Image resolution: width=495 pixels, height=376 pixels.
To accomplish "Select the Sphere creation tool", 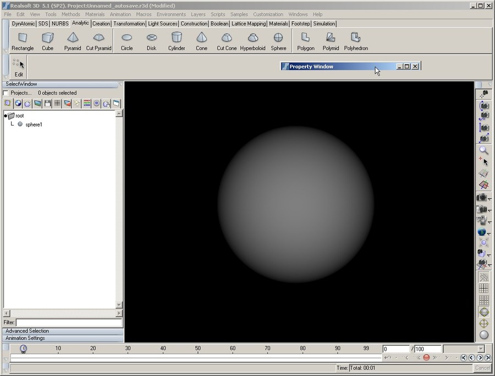I will coord(278,37).
